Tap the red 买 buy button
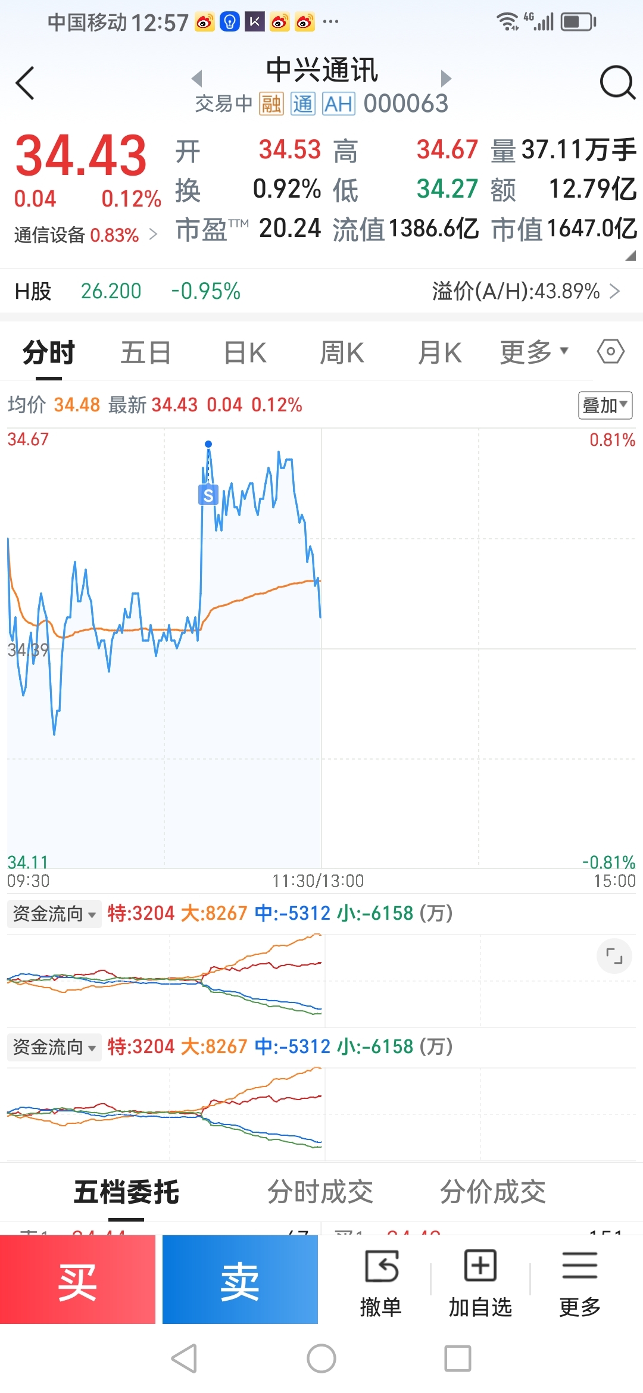 (77, 1279)
